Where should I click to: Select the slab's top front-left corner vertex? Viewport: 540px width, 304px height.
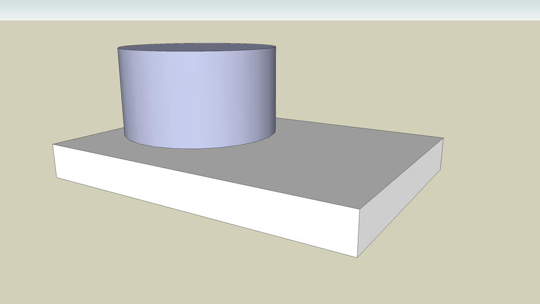point(53,144)
